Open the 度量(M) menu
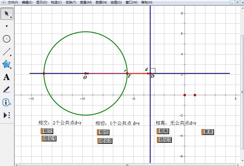Screen dimensions: 244x166 click(86, 2)
